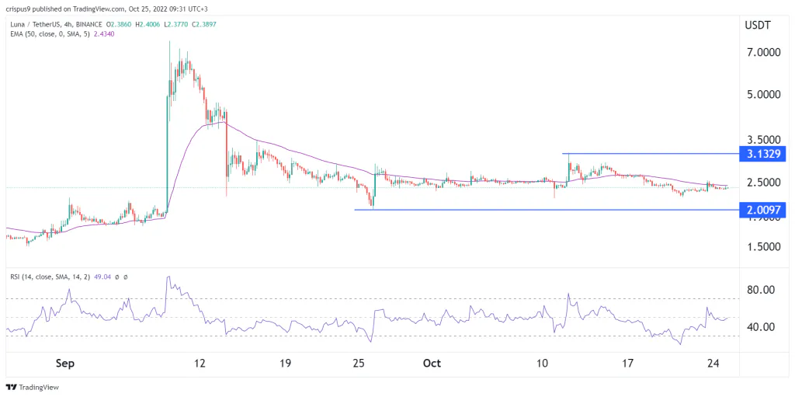Click the purple EMA line near its peak
795x397 pixels.
click(x=219, y=122)
